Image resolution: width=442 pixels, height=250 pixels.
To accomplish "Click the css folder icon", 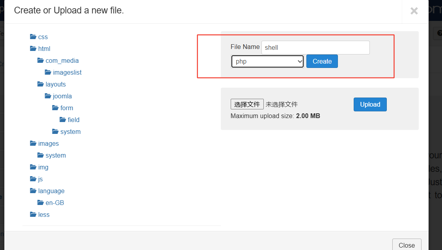I will coord(33,37).
